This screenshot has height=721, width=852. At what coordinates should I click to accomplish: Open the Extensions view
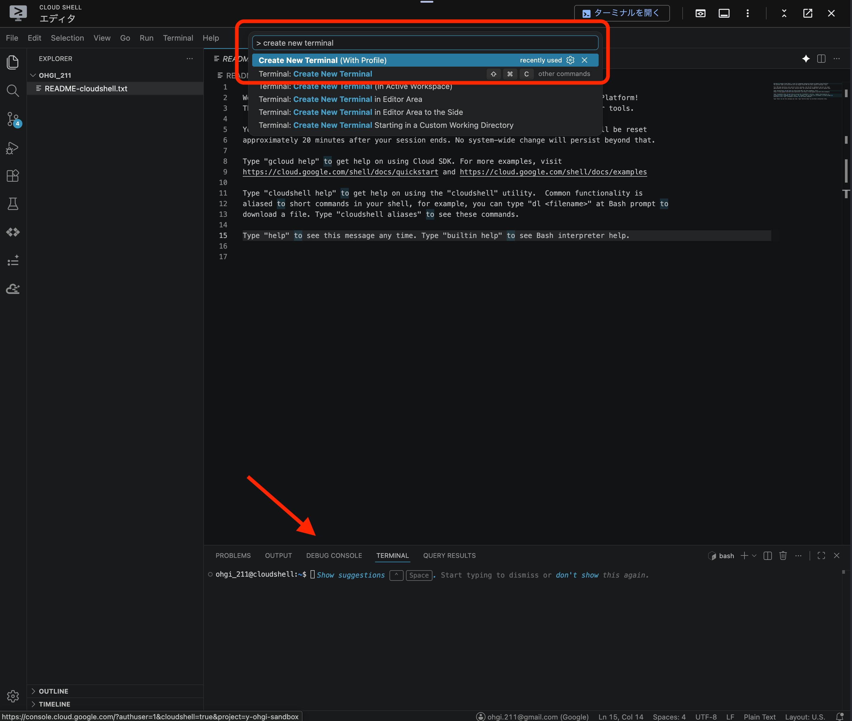coord(13,176)
